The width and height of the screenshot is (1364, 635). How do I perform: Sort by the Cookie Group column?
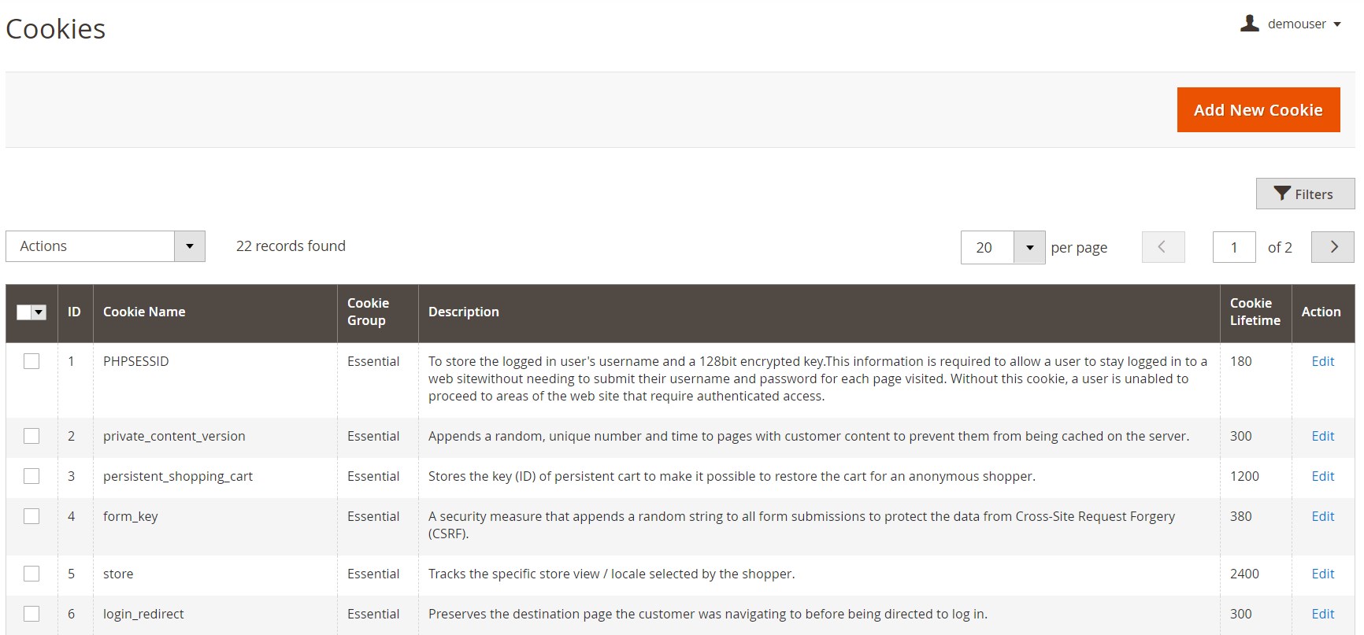(x=368, y=312)
